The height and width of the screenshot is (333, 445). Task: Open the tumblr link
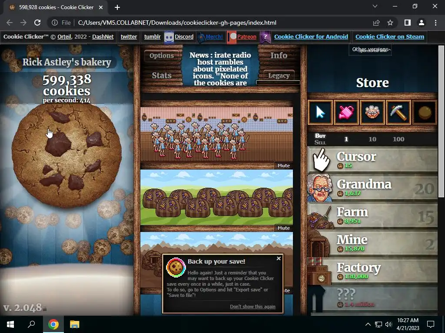click(x=152, y=36)
